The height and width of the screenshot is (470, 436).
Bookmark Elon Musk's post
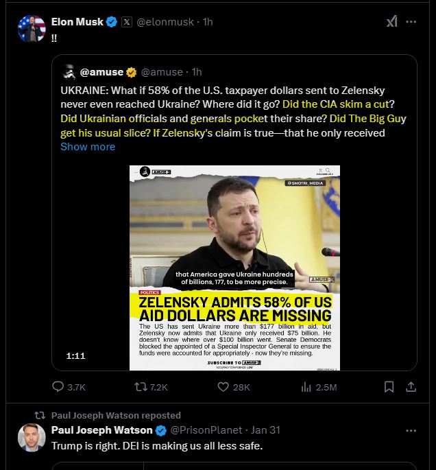(x=389, y=387)
